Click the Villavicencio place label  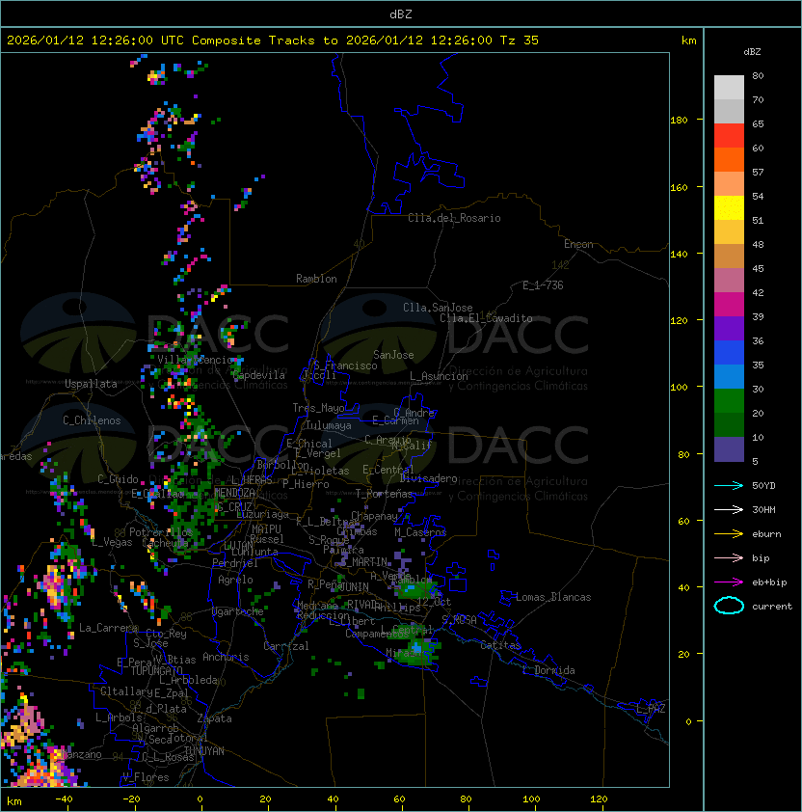tap(195, 360)
